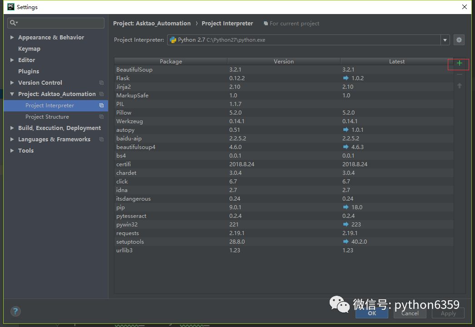Click the blue arrow beside beautifulsoup4 4.6.3
Image resolution: width=475 pixels, height=327 pixels.
pos(346,147)
